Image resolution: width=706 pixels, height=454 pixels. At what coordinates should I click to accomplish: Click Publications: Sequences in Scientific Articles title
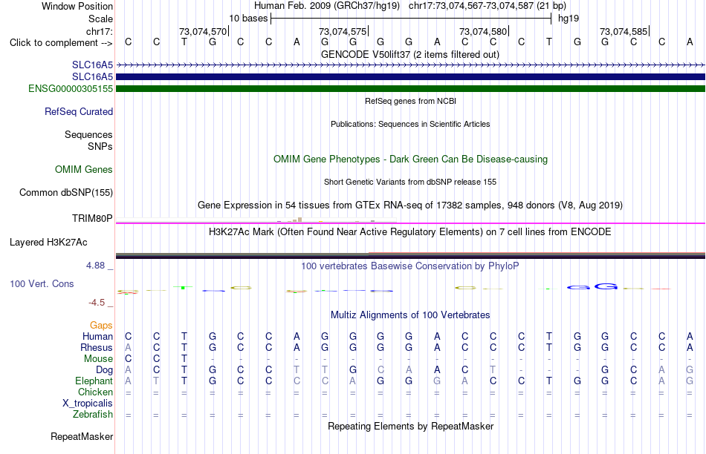tap(410, 124)
